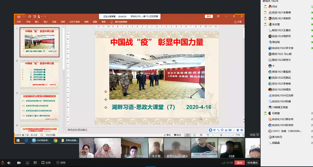313x167 pixels.
Task: Click the red 退出 (Exit) button
Action: tap(239, 163)
